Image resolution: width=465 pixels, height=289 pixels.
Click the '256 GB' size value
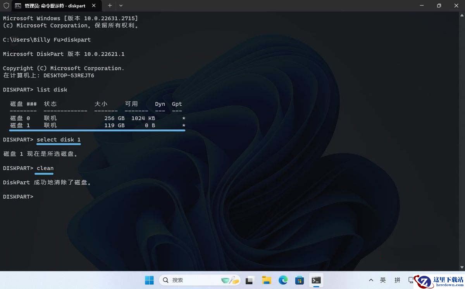(x=114, y=118)
